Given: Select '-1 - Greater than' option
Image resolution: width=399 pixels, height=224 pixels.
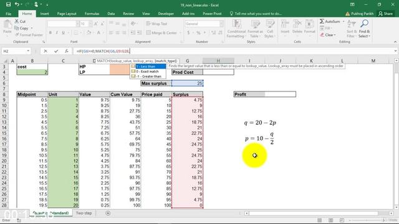Looking at the screenshot, I should click(x=148, y=76).
